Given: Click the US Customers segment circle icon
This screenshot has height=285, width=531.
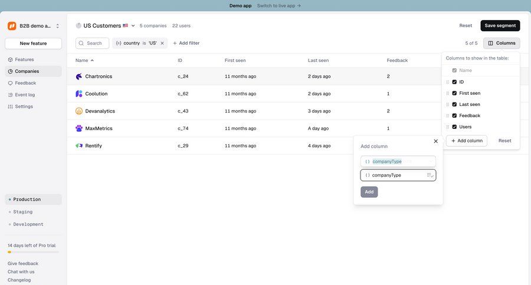Looking at the screenshot, I should 78,26.
